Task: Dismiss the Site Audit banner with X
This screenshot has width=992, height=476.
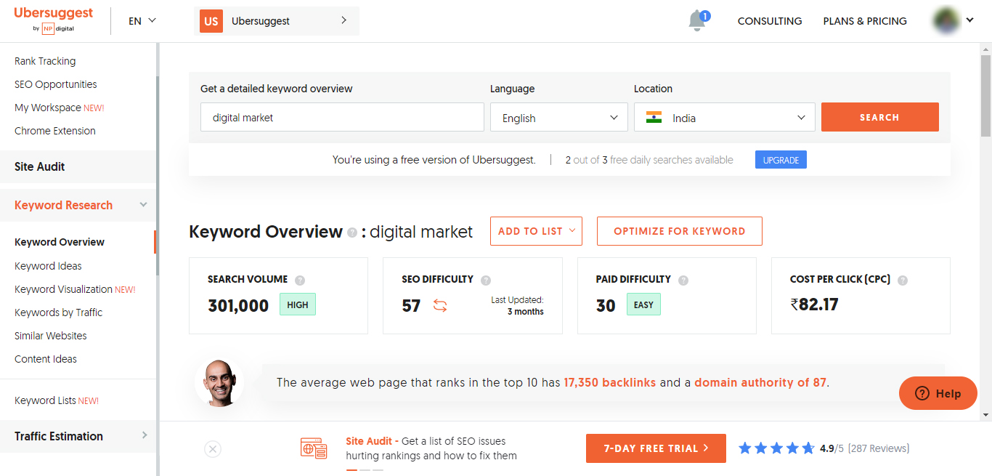Action: point(213,449)
